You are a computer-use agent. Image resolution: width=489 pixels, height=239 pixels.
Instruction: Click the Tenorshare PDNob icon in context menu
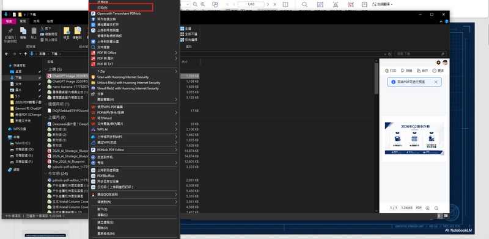click(x=93, y=13)
